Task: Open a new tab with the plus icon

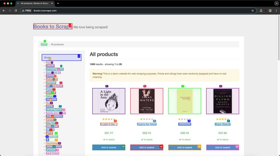Action: 58,3
